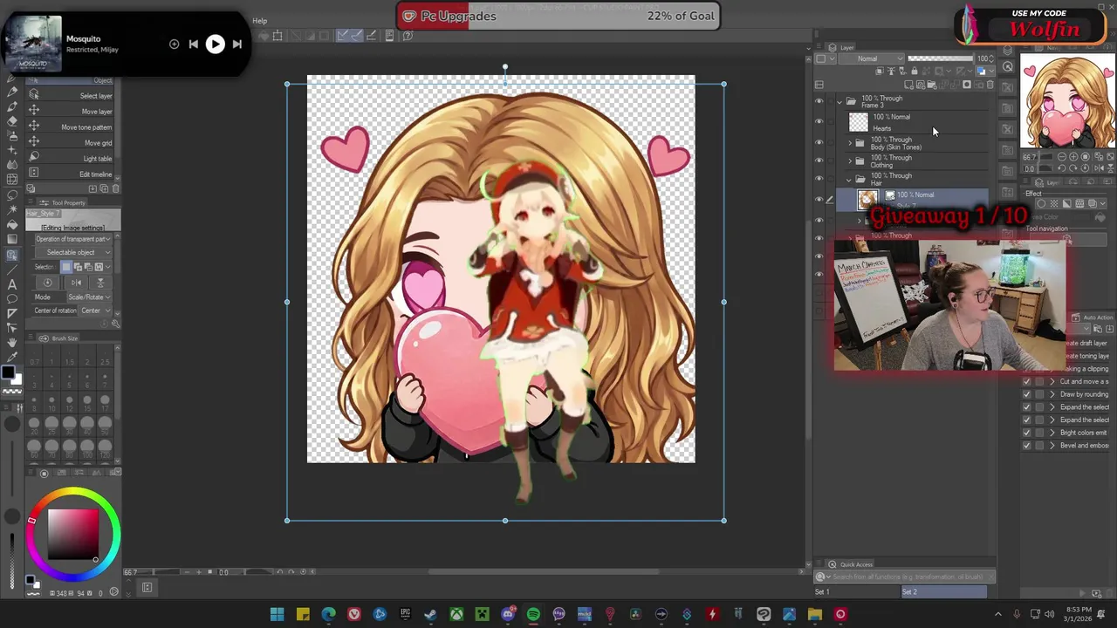Hide the Body (Skin Tones) folder
This screenshot has width=1117, height=628.
coord(819,142)
